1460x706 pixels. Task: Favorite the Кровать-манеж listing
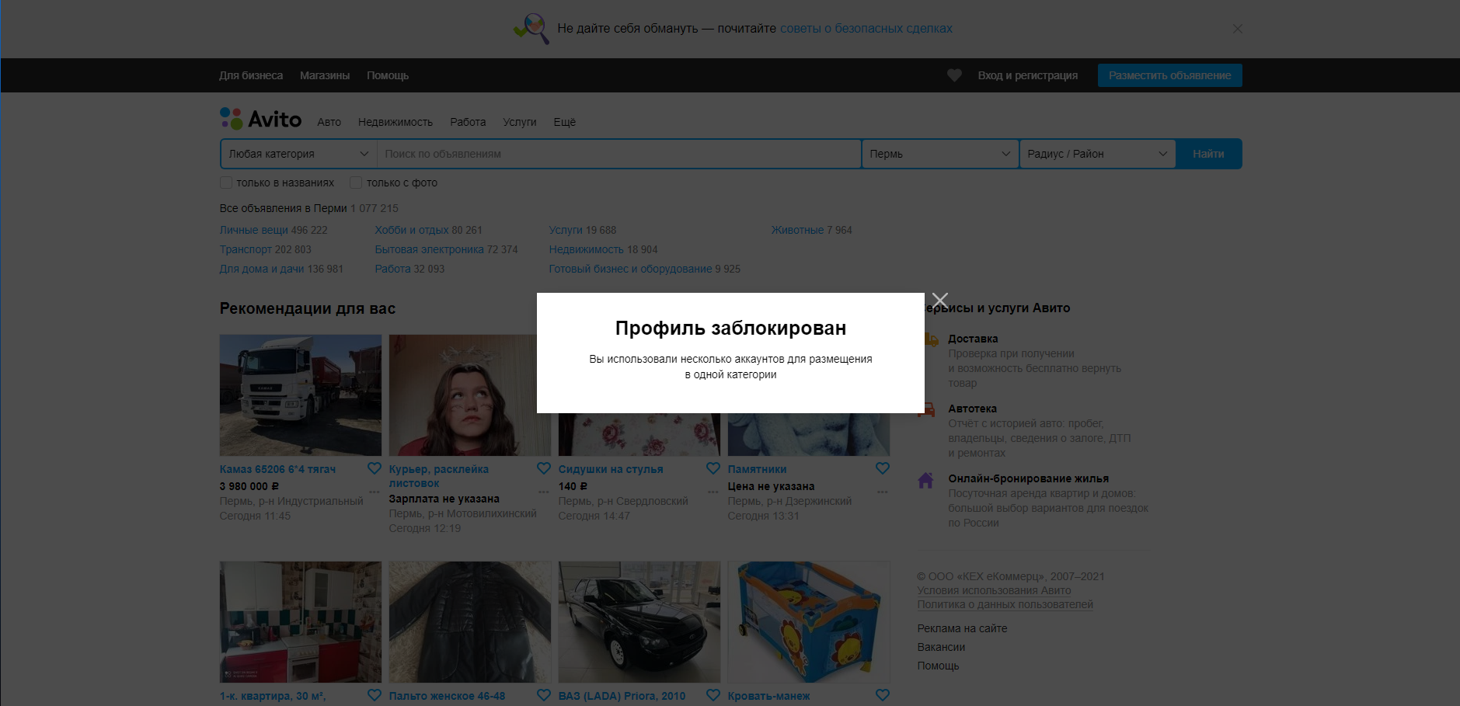point(883,695)
